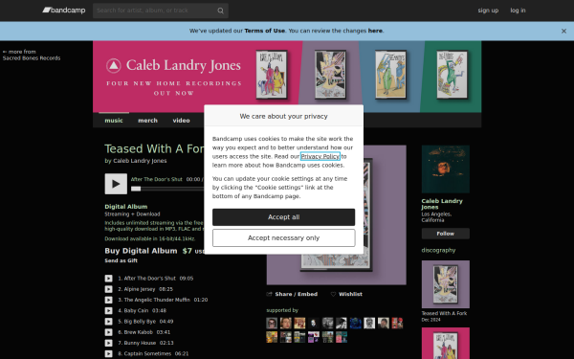Open more from Sacred Bones Records
This screenshot has width=574, height=359.
[x=32, y=55]
